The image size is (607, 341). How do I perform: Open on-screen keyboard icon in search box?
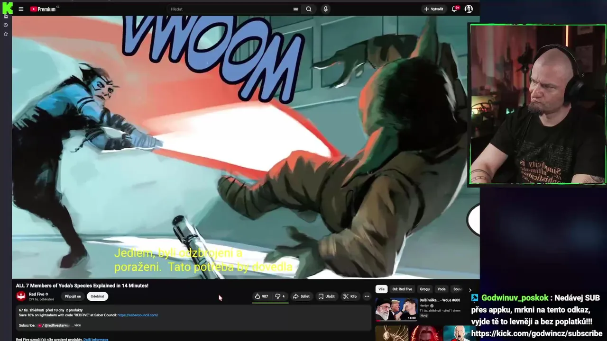tap(296, 9)
